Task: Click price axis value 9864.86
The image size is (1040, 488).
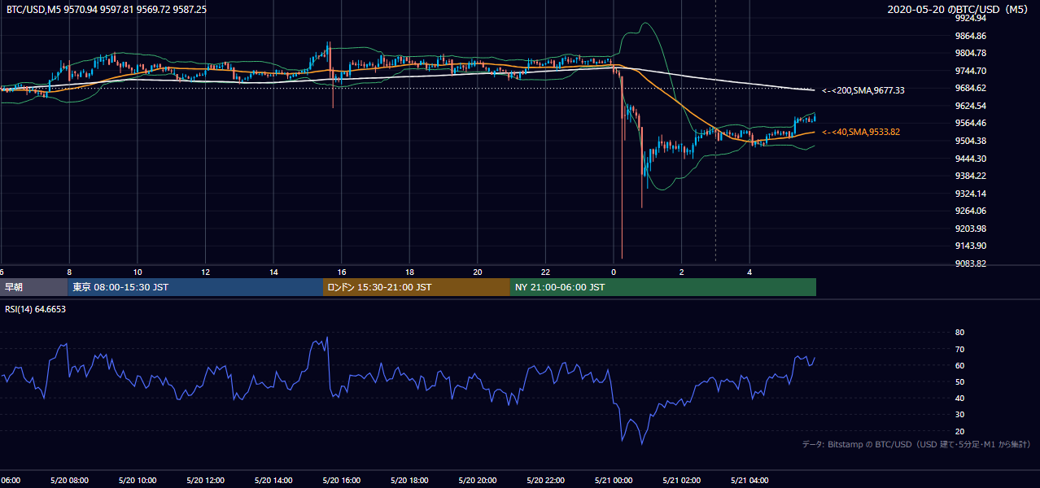Action: (971, 36)
